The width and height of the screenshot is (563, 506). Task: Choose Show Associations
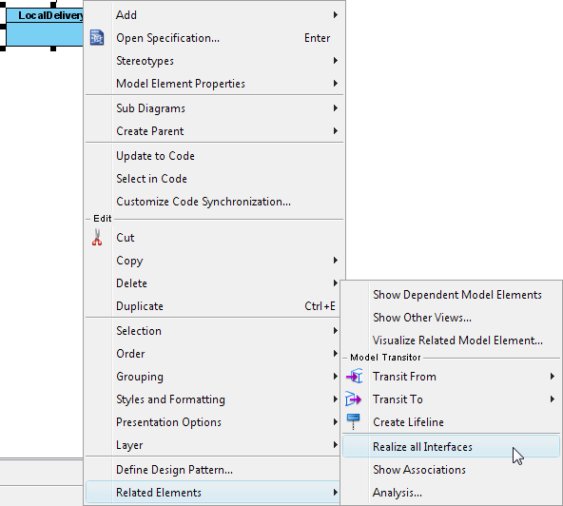coord(452,469)
